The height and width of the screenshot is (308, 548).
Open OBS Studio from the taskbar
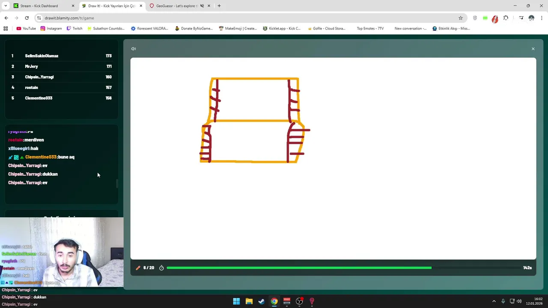[299, 301]
